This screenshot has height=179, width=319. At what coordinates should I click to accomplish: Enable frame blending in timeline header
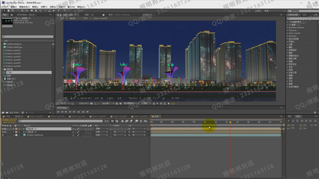[127, 121]
